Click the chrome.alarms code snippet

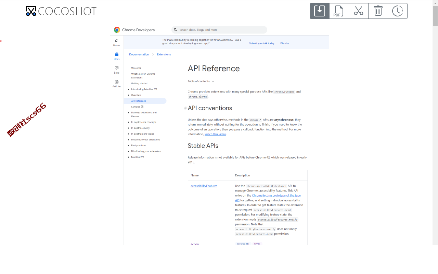click(198, 97)
